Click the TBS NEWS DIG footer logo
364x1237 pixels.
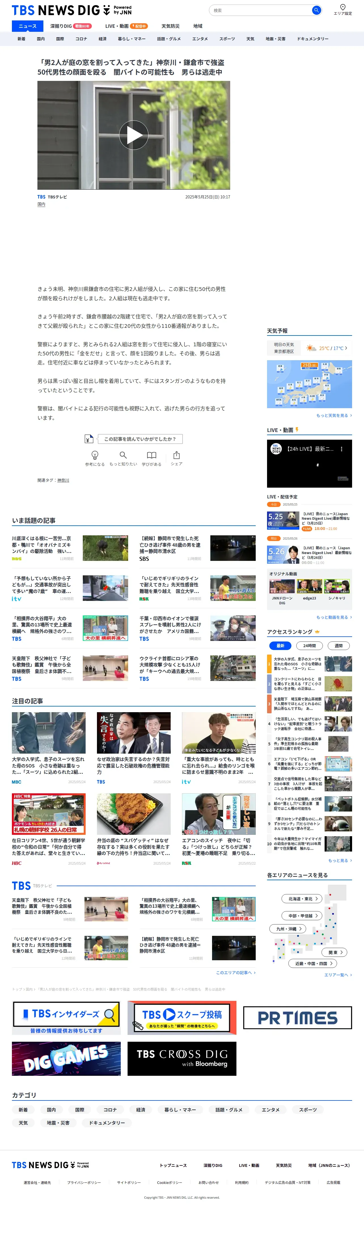coord(50,1165)
